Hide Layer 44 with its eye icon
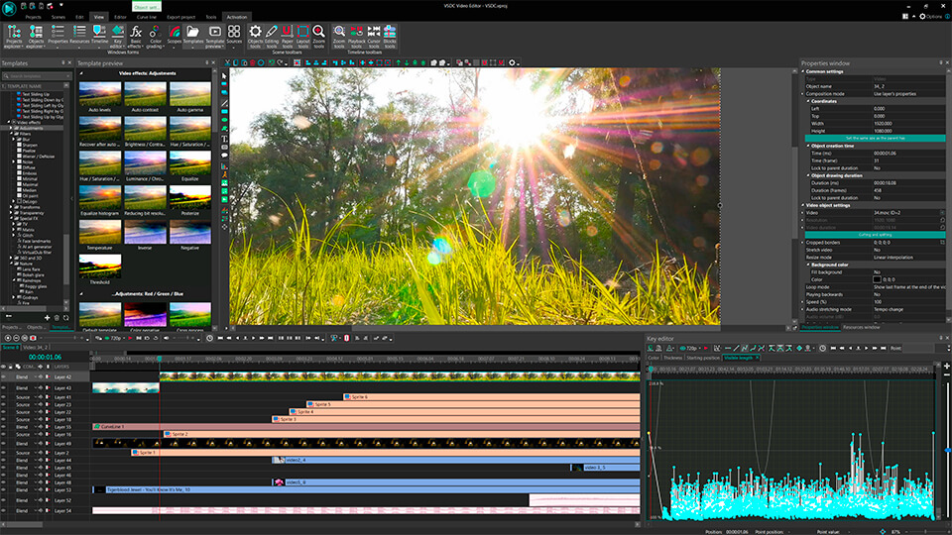The height and width of the screenshot is (535, 952). pos(4,461)
